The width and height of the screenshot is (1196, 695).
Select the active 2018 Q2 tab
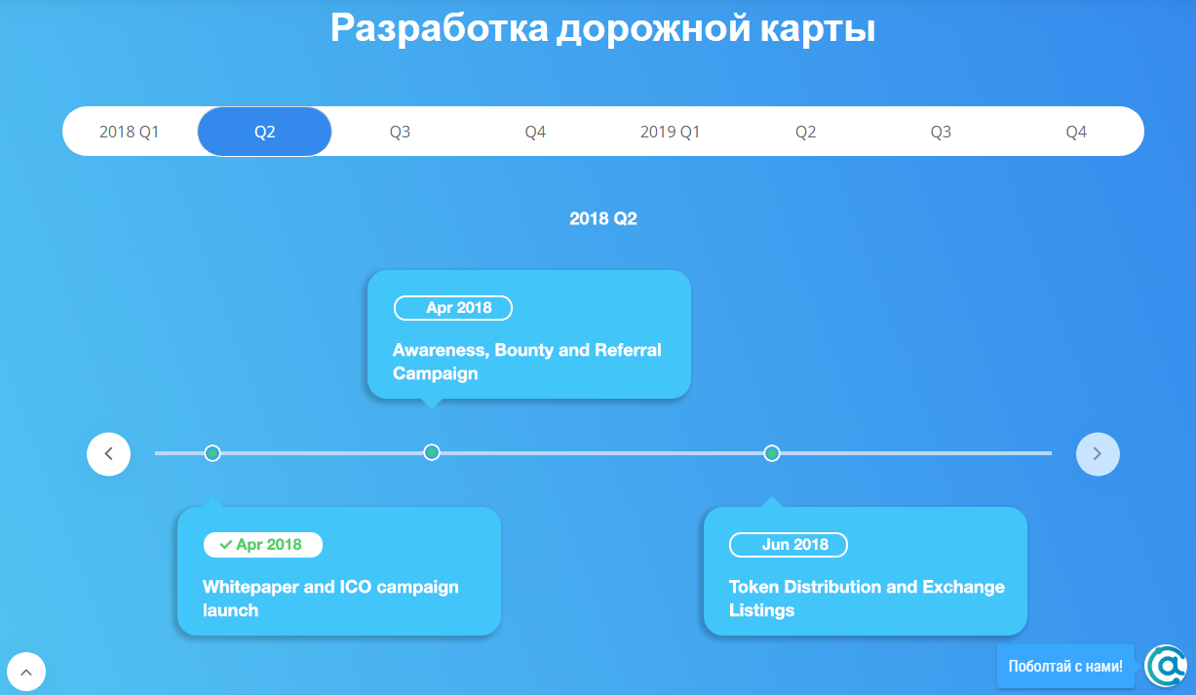(x=265, y=132)
